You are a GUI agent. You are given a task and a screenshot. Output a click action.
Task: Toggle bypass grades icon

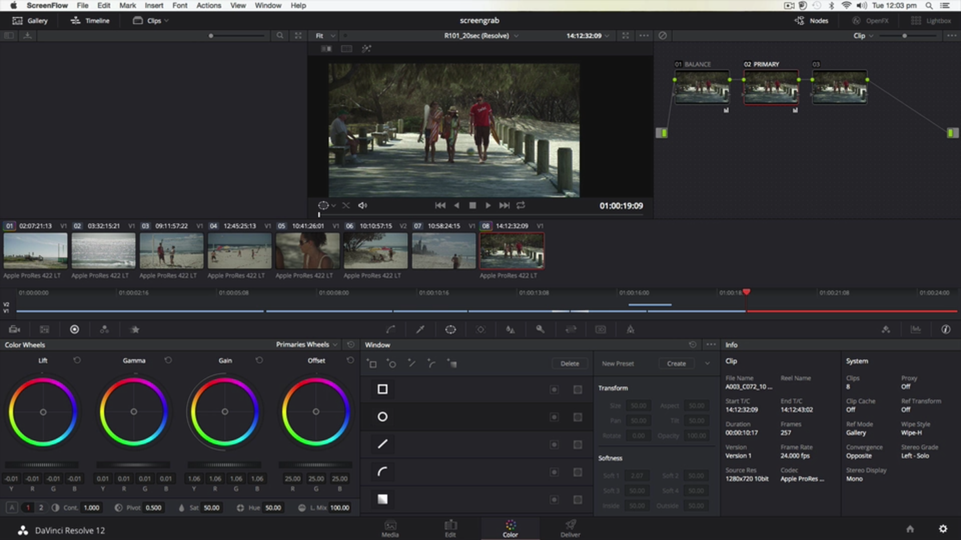coord(663,36)
